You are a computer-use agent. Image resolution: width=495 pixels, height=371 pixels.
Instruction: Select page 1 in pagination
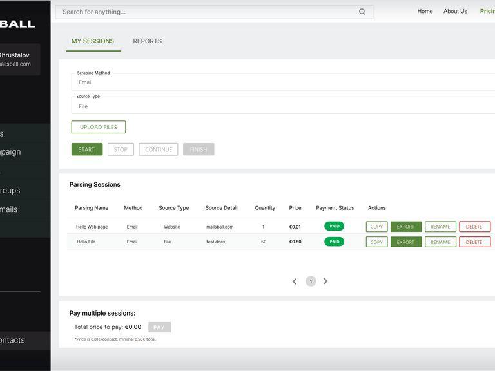click(x=311, y=281)
